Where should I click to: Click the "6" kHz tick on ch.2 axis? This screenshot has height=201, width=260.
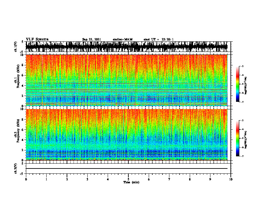click(23, 129)
